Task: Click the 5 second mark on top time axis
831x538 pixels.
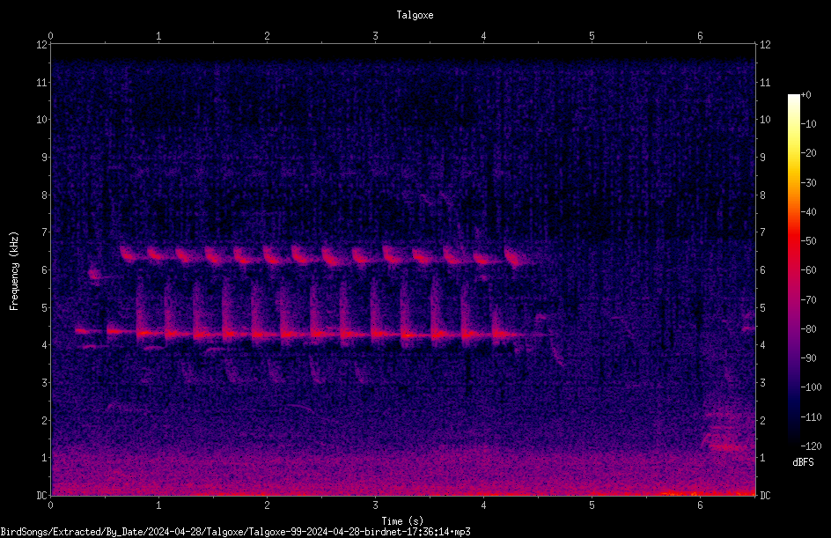Action: point(592,36)
